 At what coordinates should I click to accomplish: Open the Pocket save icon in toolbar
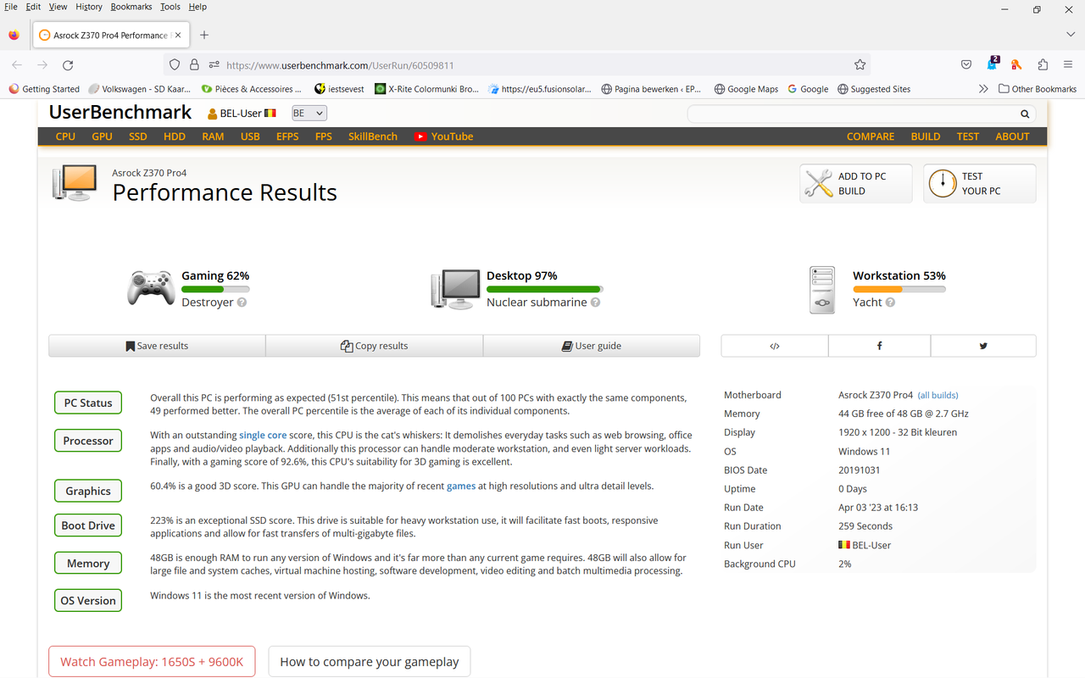click(x=966, y=64)
